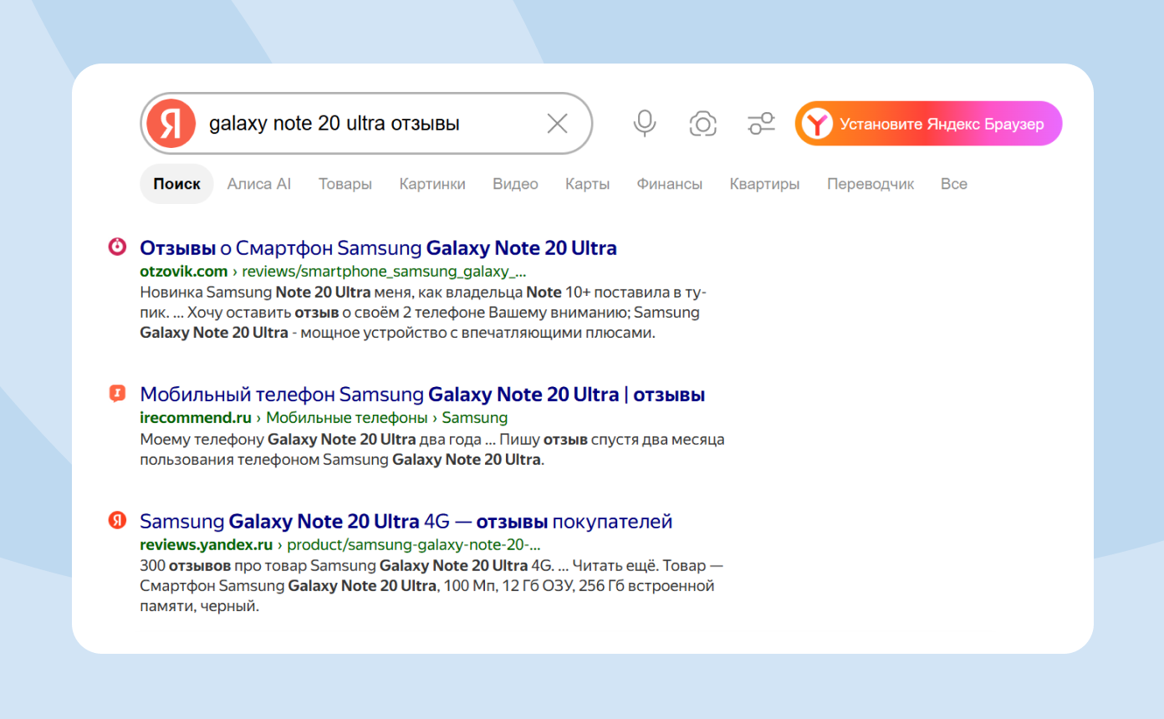The image size is (1164, 719).
Task: Go to the Карты tab
Action: point(587,184)
